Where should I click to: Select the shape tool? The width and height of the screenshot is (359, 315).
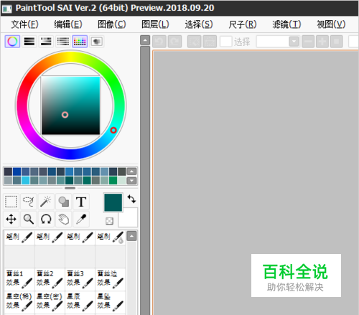[x=64, y=202]
